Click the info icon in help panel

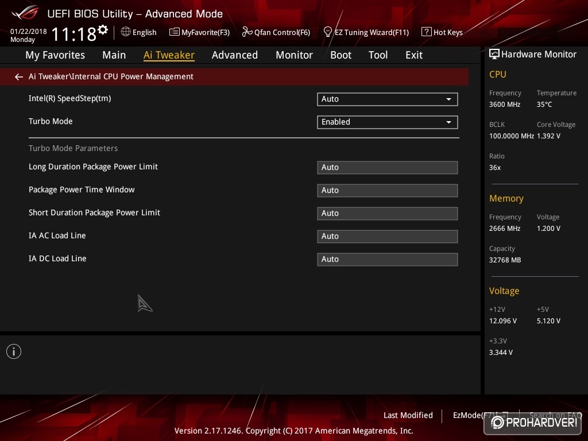14,351
